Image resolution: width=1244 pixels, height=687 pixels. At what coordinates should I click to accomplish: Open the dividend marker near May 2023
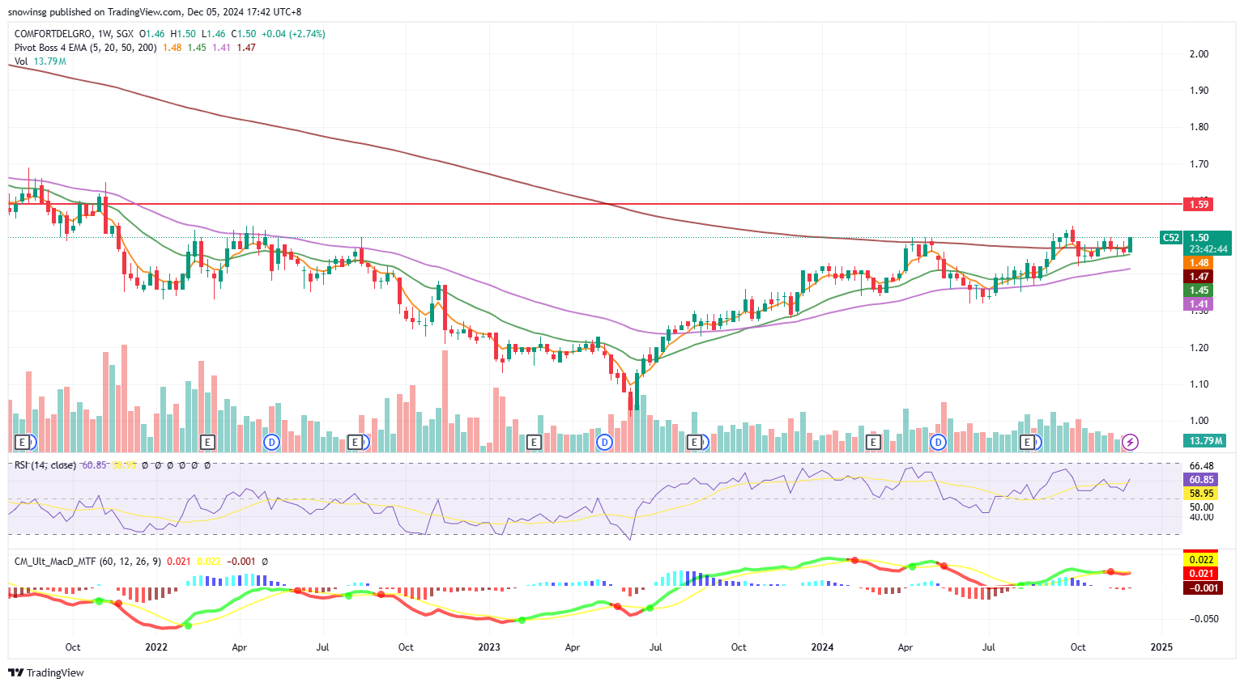point(604,442)
